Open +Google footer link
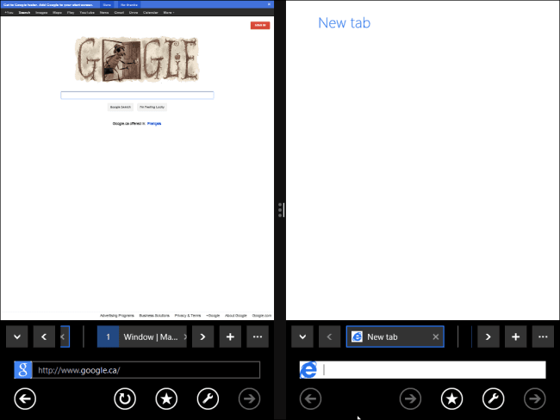The width and height of the screenshot is (560, 420). (213, 316)
